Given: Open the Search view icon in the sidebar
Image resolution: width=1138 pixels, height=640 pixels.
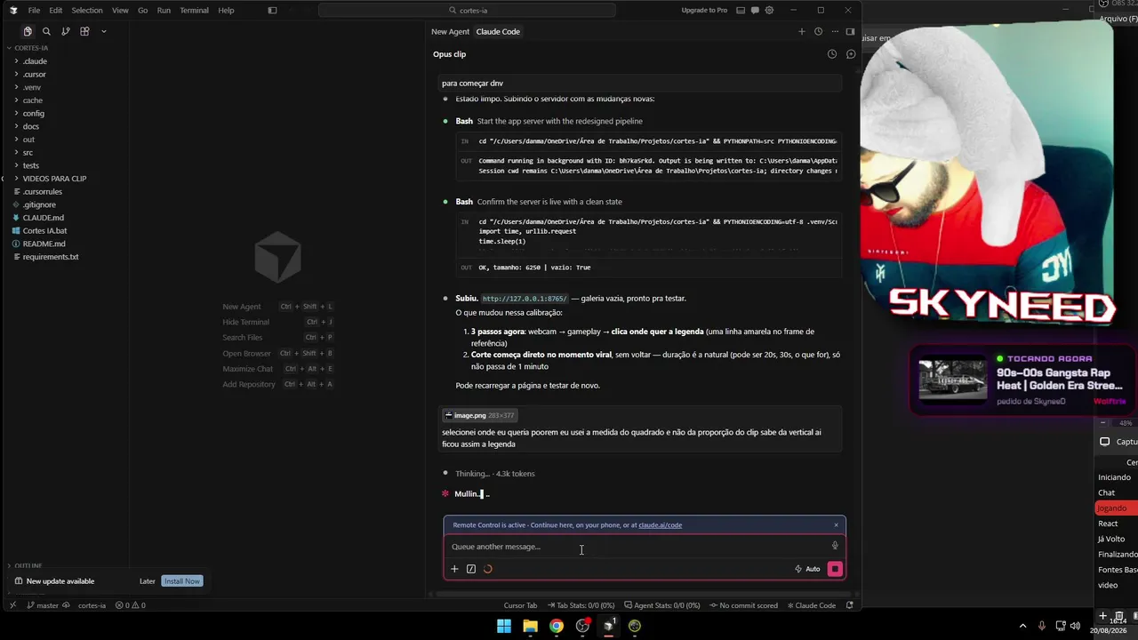Looking at the screenshot, I should tap(46, 31).
